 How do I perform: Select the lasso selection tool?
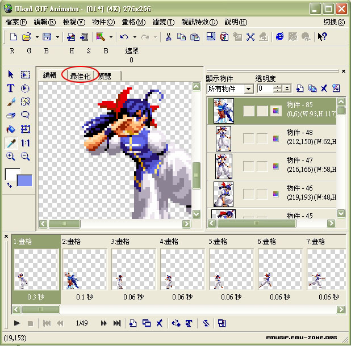click(x=25, y=115)
